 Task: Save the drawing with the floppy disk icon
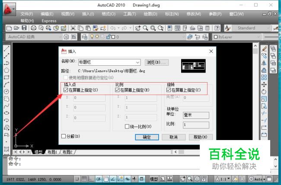(x=24, y=28)
